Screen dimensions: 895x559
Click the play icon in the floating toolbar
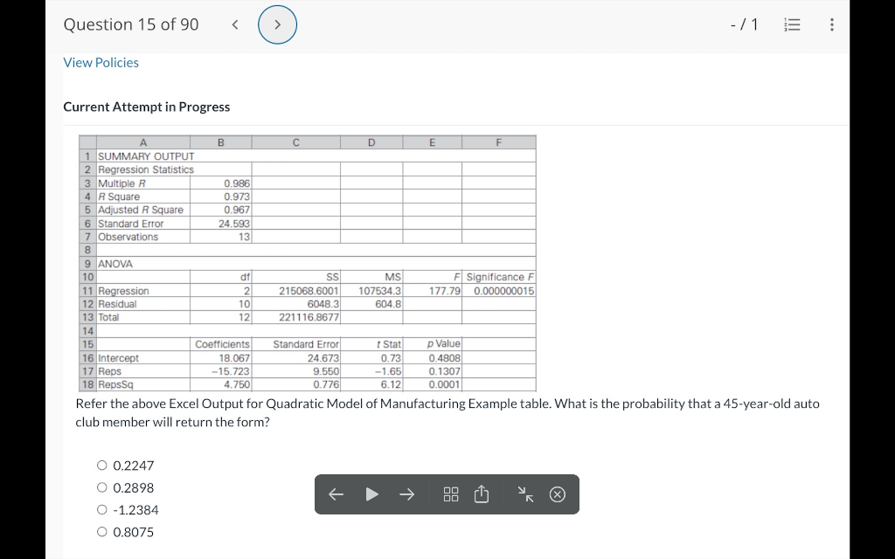(x=371, y=494)
